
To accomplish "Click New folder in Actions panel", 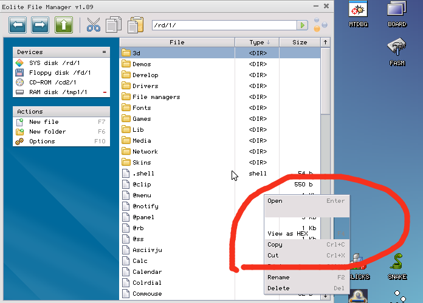I will [47, 132].
